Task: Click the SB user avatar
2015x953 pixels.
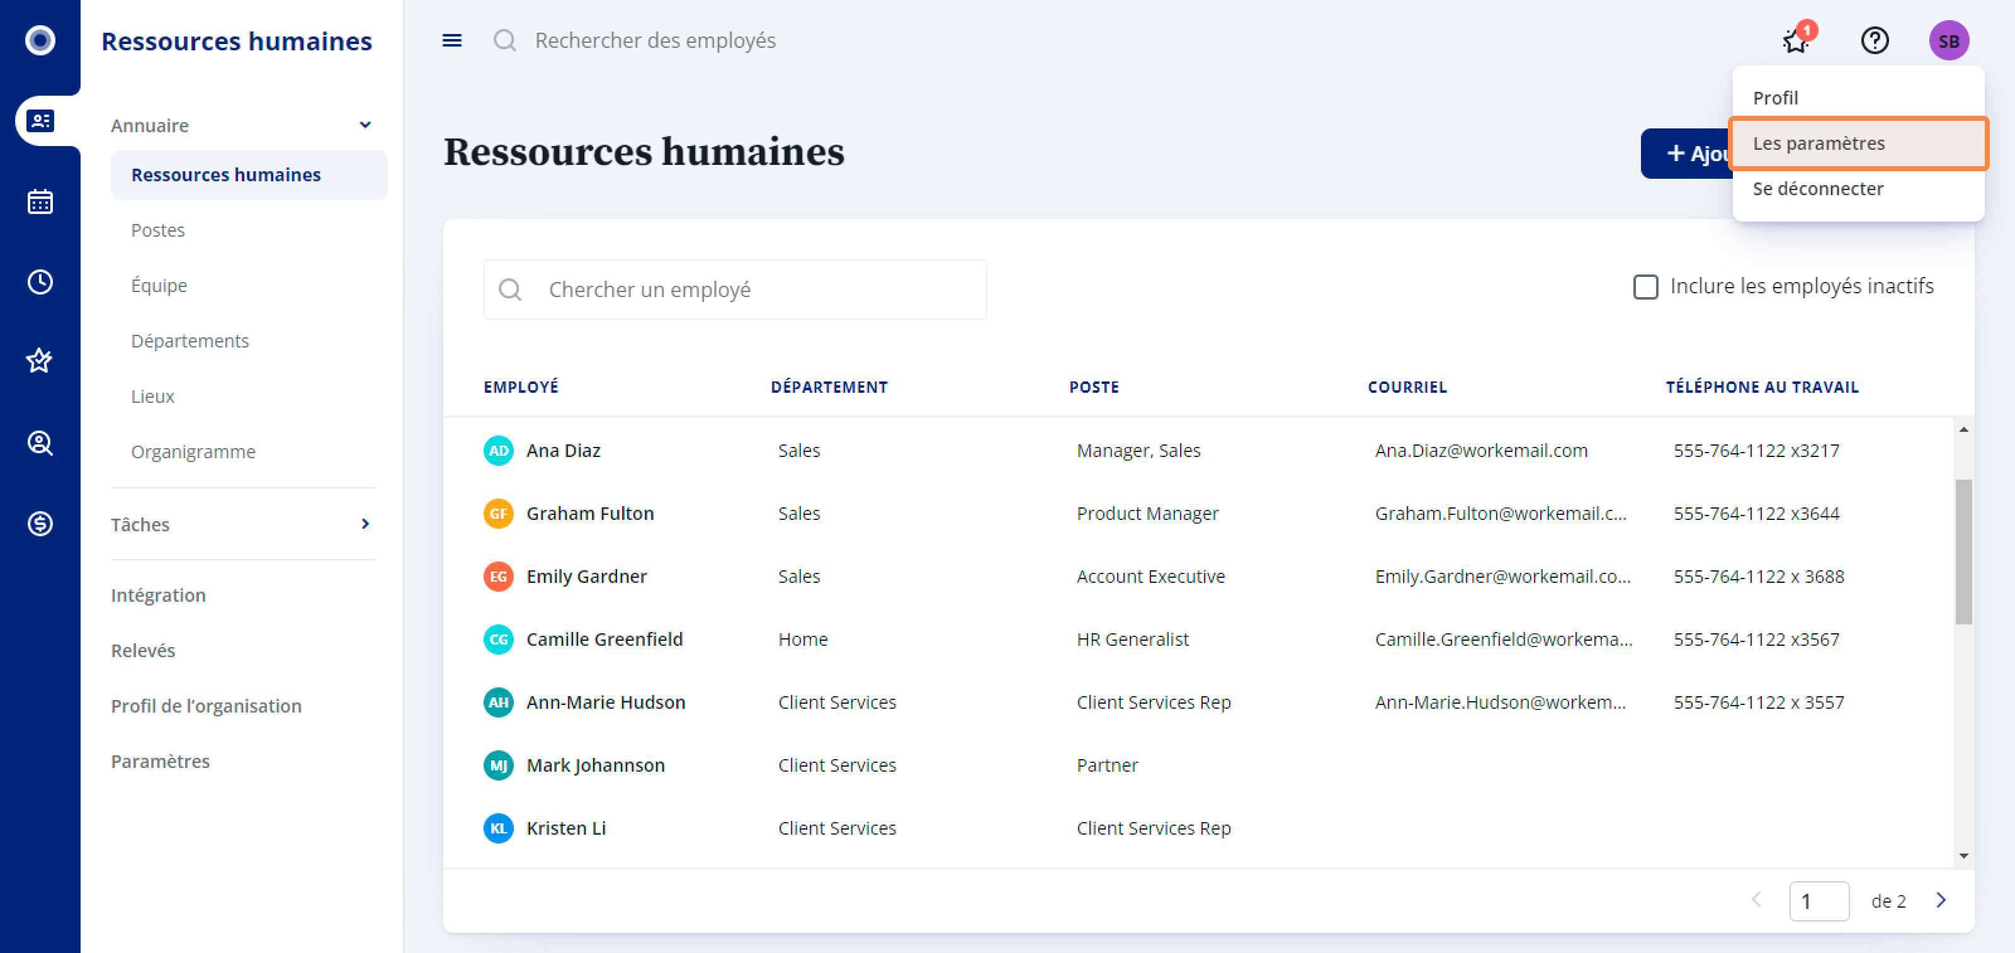Action: pyautogui.click(x=1948, y=41)
